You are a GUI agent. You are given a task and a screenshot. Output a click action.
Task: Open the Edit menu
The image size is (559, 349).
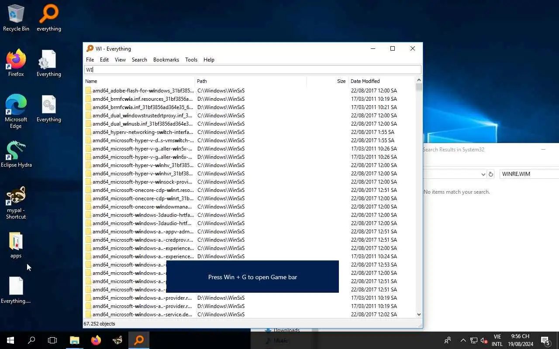tap(104, 60)
